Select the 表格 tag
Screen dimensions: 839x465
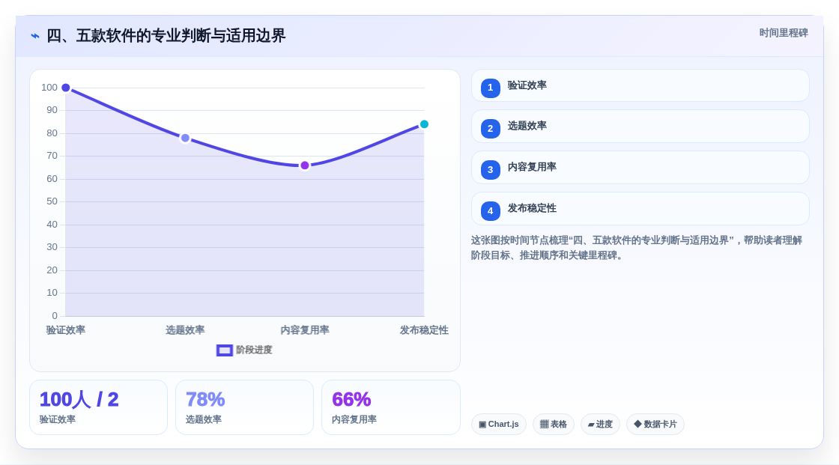554,425
